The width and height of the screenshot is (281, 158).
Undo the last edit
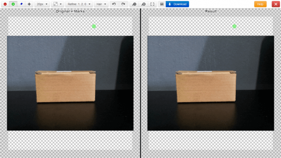tap(114, 4)
